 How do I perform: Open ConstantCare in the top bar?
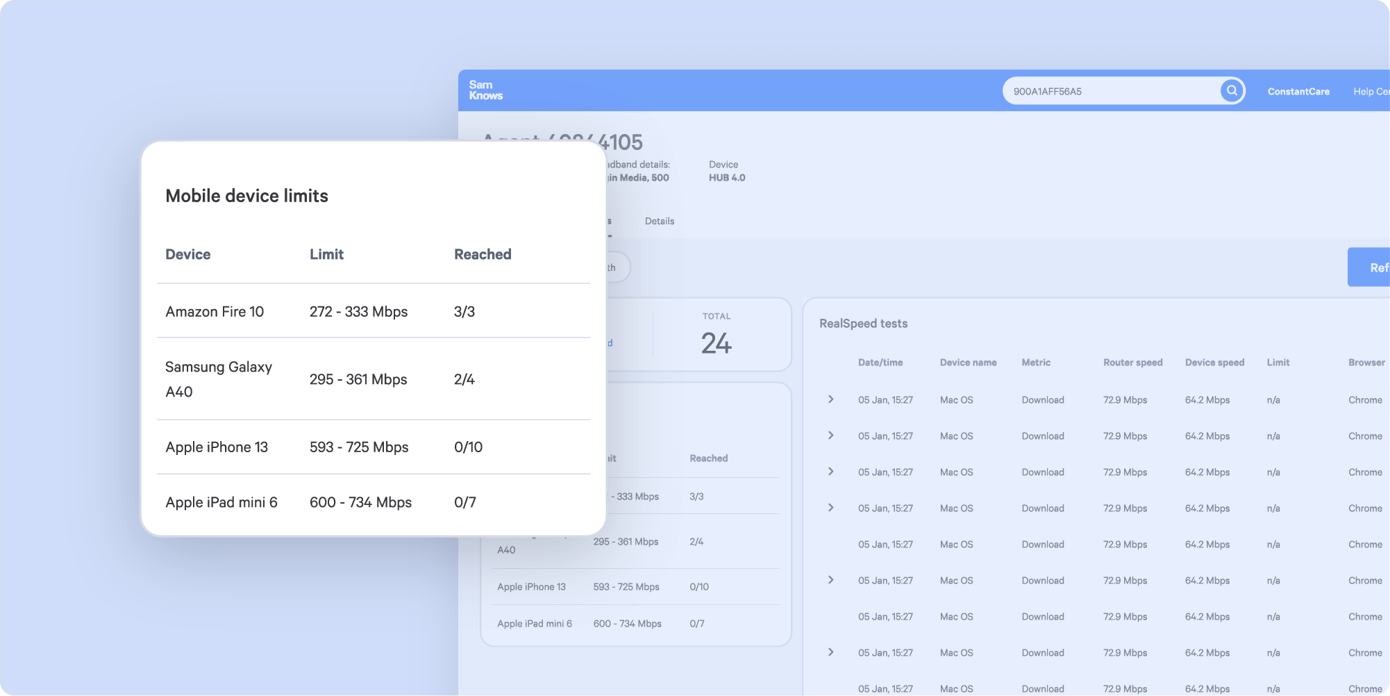[x=1298, y=92]
